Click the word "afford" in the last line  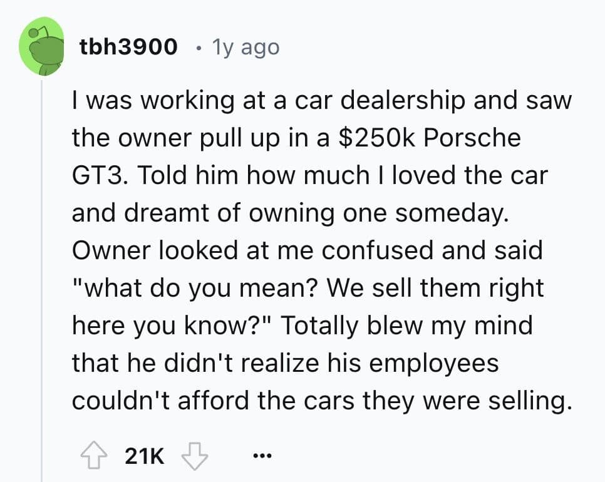(214, 400)
